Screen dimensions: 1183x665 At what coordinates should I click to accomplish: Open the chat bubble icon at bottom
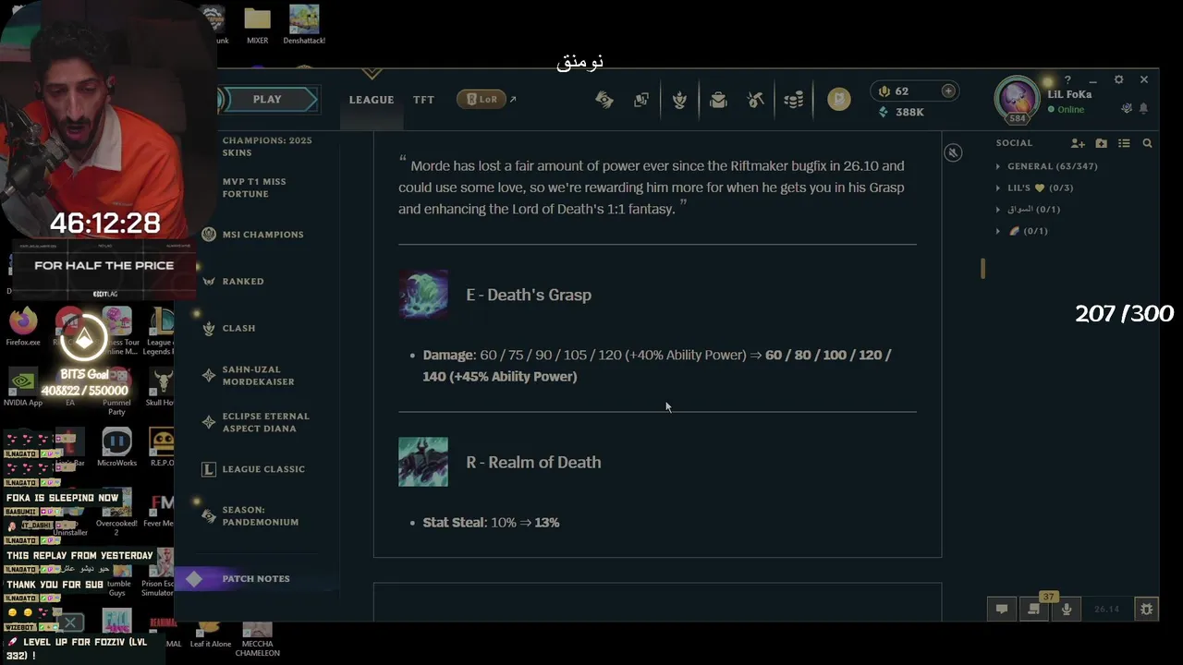pyautogui.click(x=1001, y=610)
